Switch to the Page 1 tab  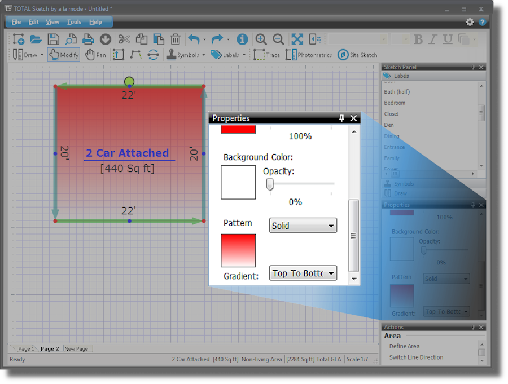(x=26, y=348)
